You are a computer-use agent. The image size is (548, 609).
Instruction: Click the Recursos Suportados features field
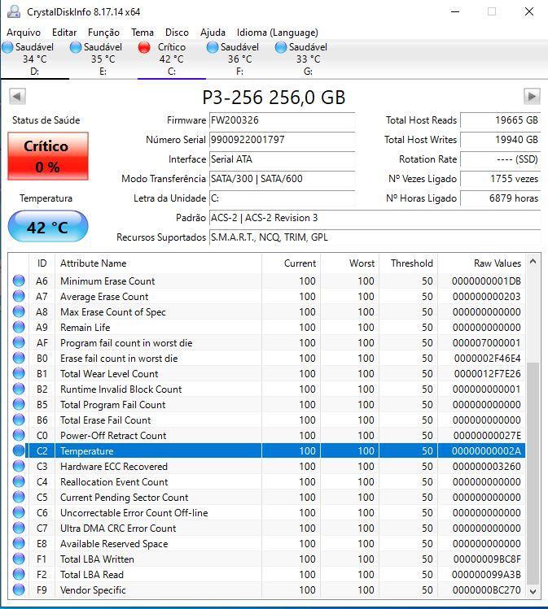coord(375,237)
